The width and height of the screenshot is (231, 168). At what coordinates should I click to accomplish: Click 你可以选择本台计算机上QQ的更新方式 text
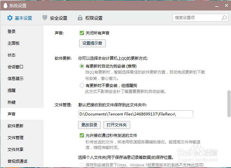pyautogui.click(x=113, y=58)
